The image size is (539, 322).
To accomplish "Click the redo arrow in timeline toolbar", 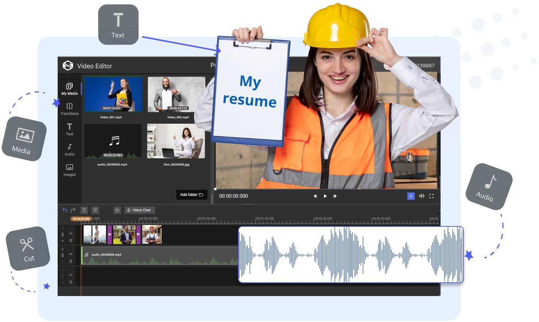I will [x=73, y=210].
